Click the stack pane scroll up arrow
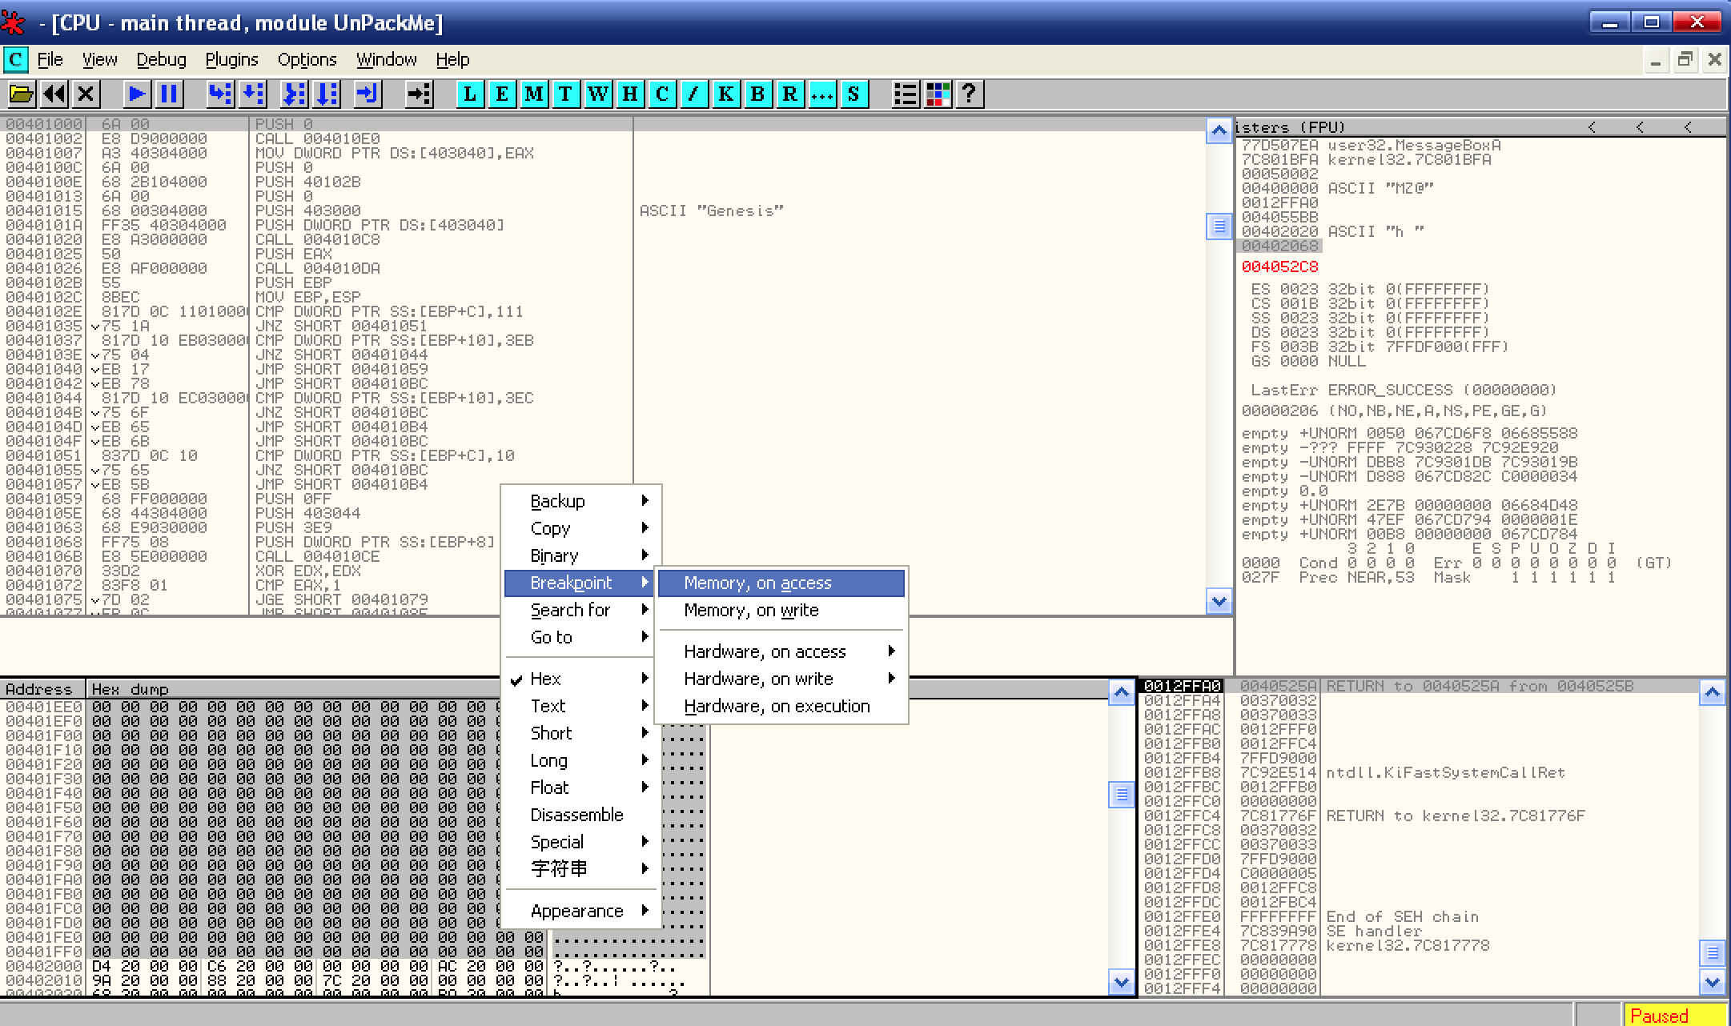The height and width of the screenshot is (1026, 1731). click(x=1712, y=692)
